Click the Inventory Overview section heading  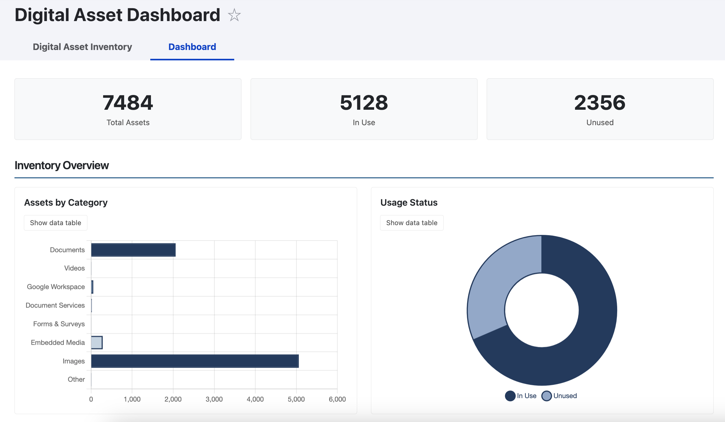(x=62, y=165)
